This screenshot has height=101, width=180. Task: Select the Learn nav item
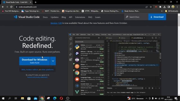(98, 17)
